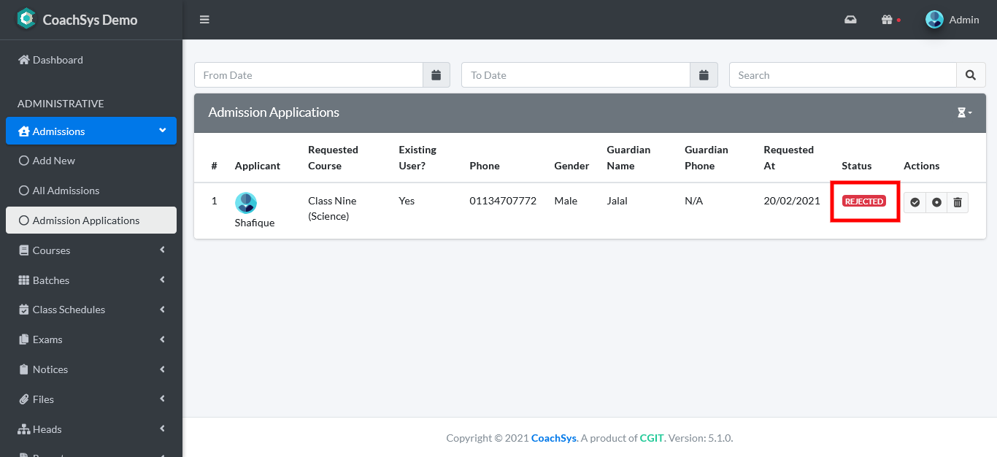This screenshot has height=457, width=997.
Task: Go to Add New under Admissions
Action: pos(54,161)
